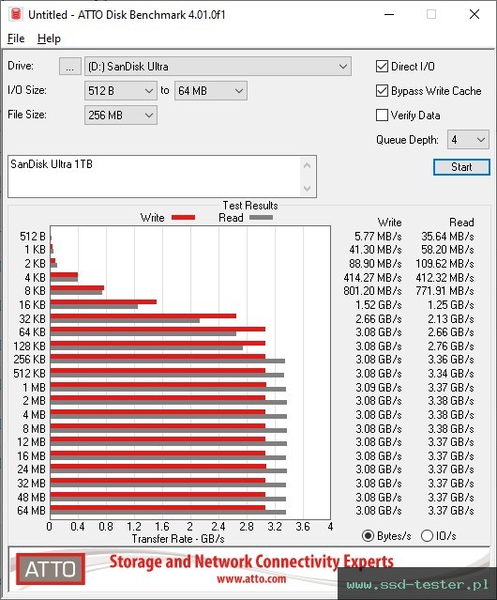The image size is (497, 600).
Task: Click the 3.36 GB/s read value
Action: pos(451,360)
